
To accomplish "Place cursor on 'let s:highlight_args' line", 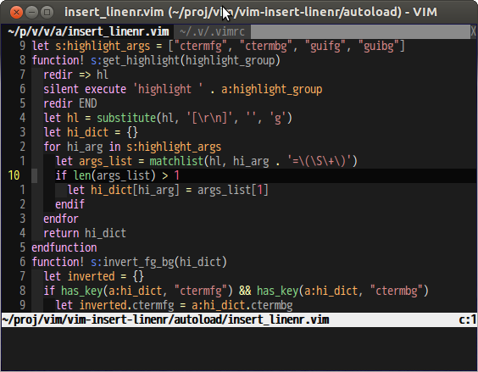I will (219, 47).
